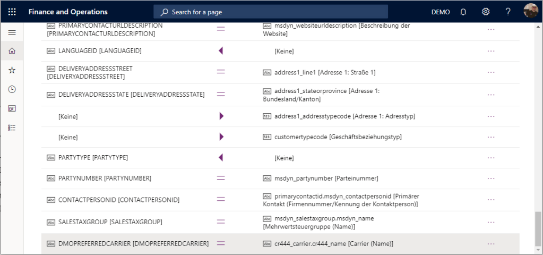Click right arrow icon on customertypecode row
This screenshot has width=543, height=255.
point(221,137)
